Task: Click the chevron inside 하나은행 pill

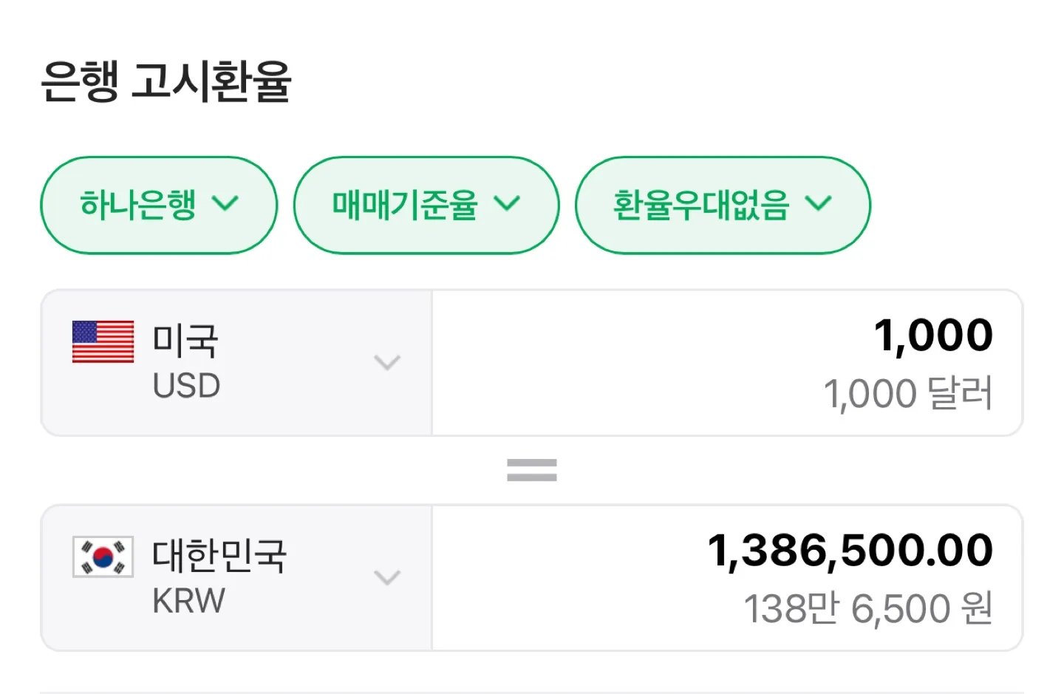Action: coord(225,203)
